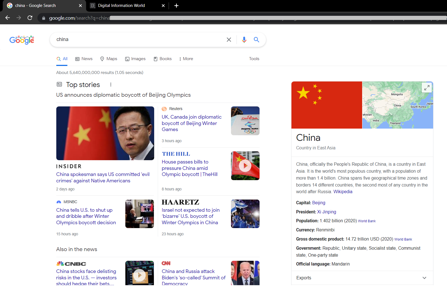Click the address bar URL
This screenshot has width=447, height=286.
coord(80,18)
